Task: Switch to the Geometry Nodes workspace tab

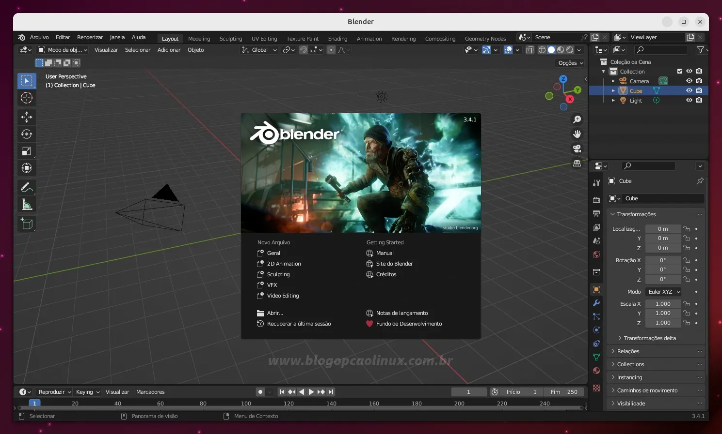Action: click(x=485, y=39)
